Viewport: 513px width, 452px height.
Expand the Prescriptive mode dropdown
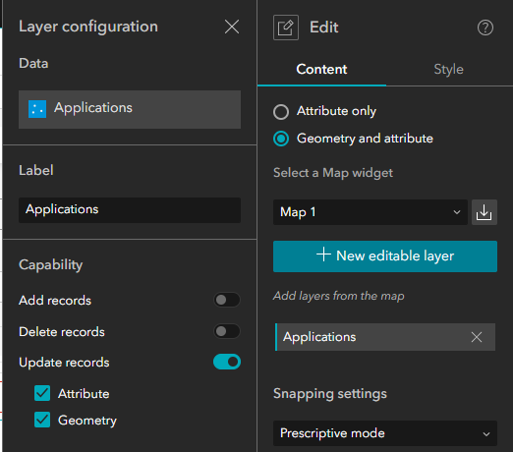tap(385, 433)
